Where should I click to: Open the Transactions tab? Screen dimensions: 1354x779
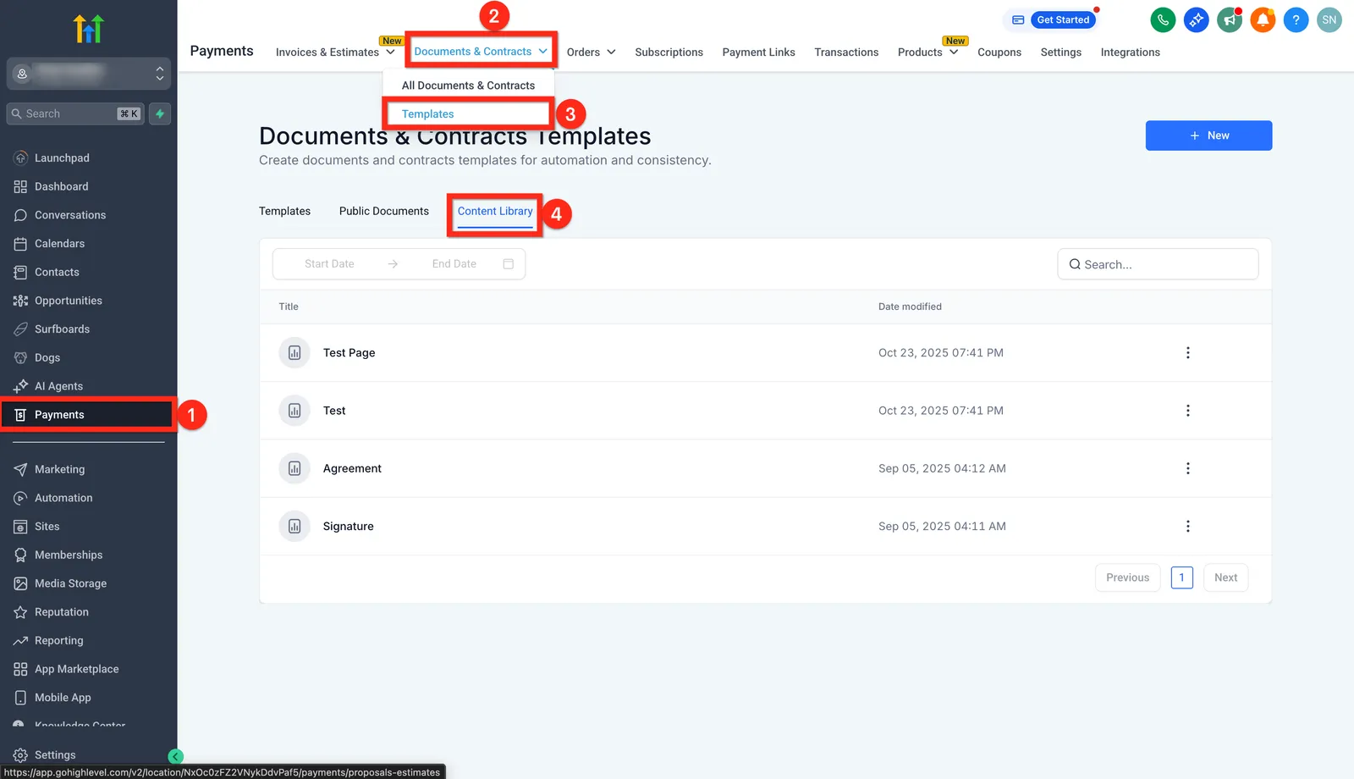846,52
